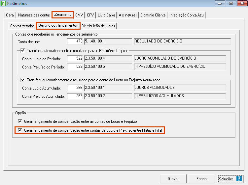The width and height of the screenshot is (248, 185).
Task: Toggle automatic transfer to Lucro ou Prejuízo Acumulado
Action: (23, 80)
